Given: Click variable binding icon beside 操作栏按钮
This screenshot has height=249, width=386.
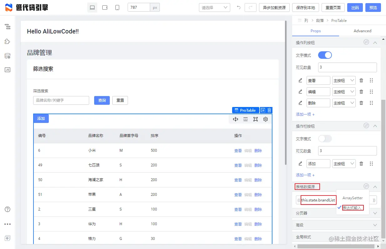Looking at the screenshot, I should click(366, 126).
